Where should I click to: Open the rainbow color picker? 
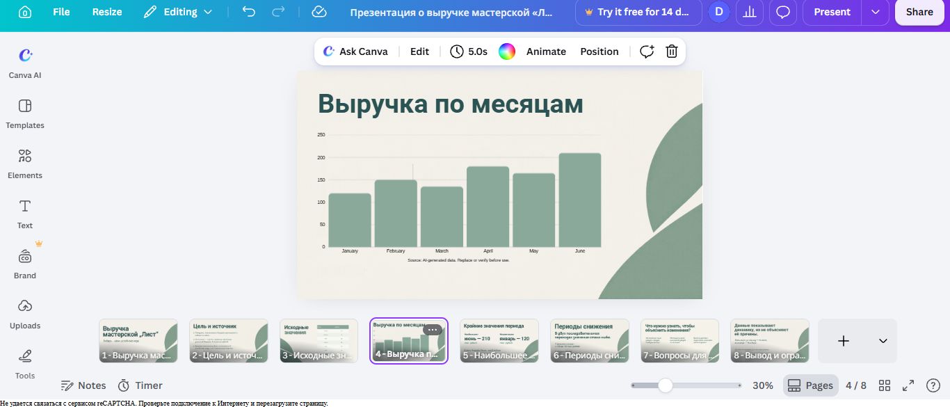pyautogui.click(x=507, y=51)
